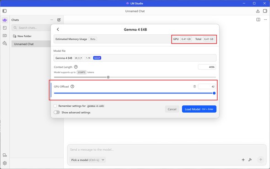Open the Developer terminal icon in sidebar
Image resolution: width=270 pixels, height=169 pixels.
[5, 28]
